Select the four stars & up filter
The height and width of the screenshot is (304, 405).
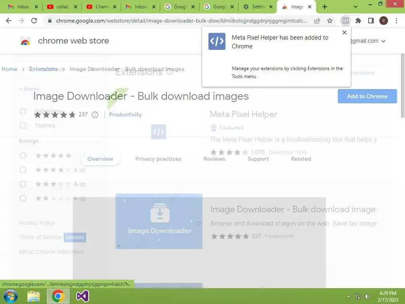(23, 170)
